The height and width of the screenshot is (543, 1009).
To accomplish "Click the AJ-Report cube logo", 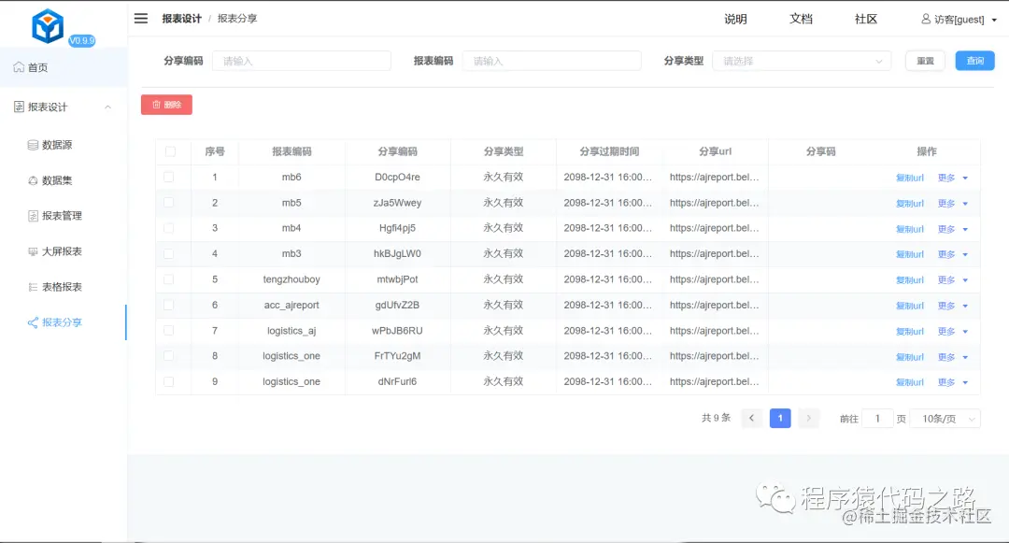I will pyautogui.click(x=48, y=26).
